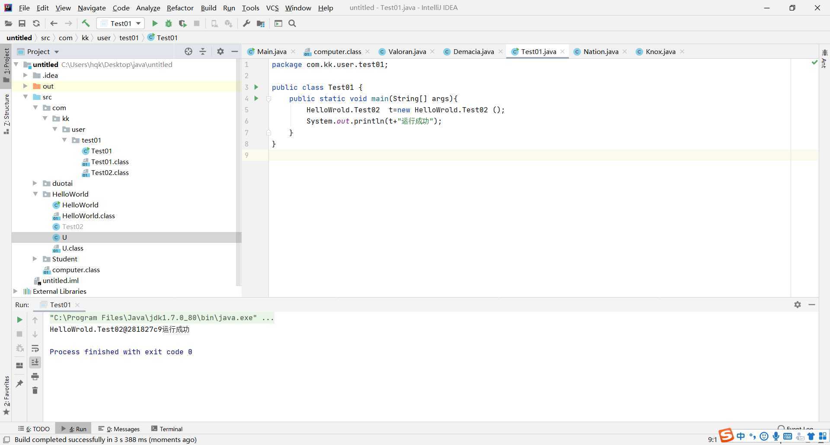Synchronize project with the refresh icon
The width and height of the screenshot is (830, 445).
click(x=36, y=23)
